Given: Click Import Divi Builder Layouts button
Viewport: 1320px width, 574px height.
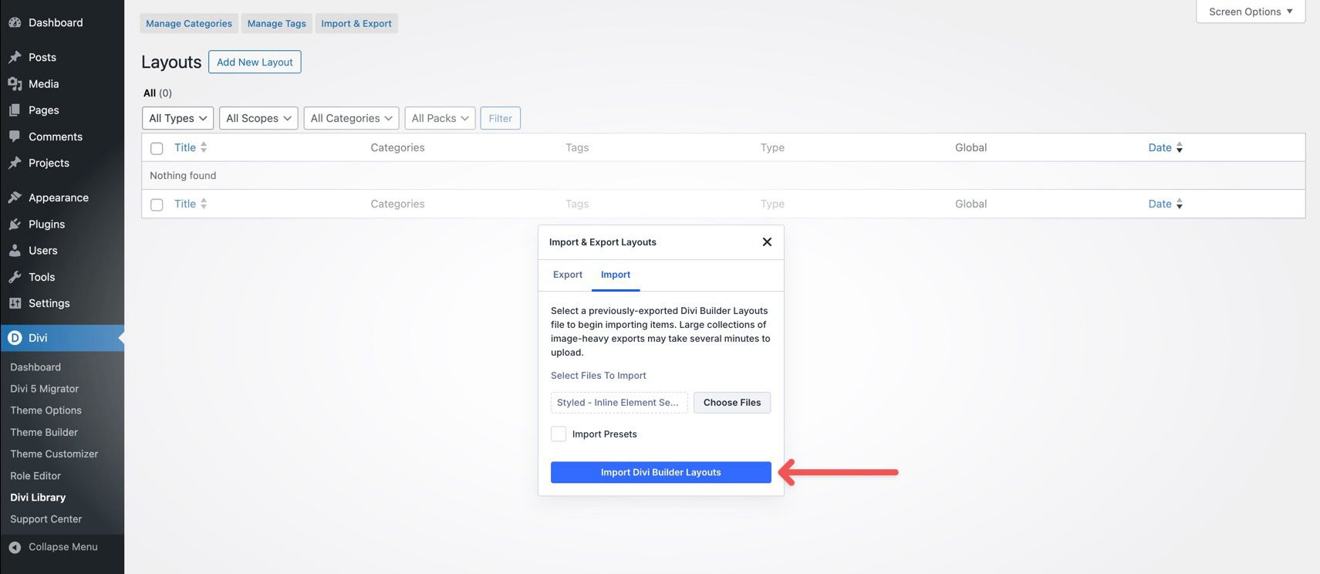Looking at the screenshot, I should 661,472.
